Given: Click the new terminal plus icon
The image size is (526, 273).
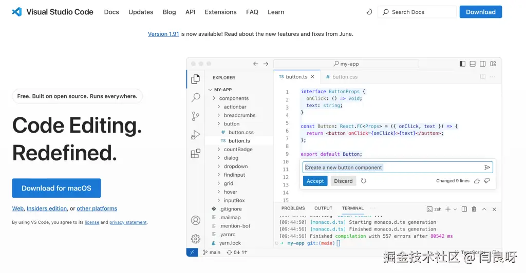Looking at the screenshot, I should click(448, 209).
